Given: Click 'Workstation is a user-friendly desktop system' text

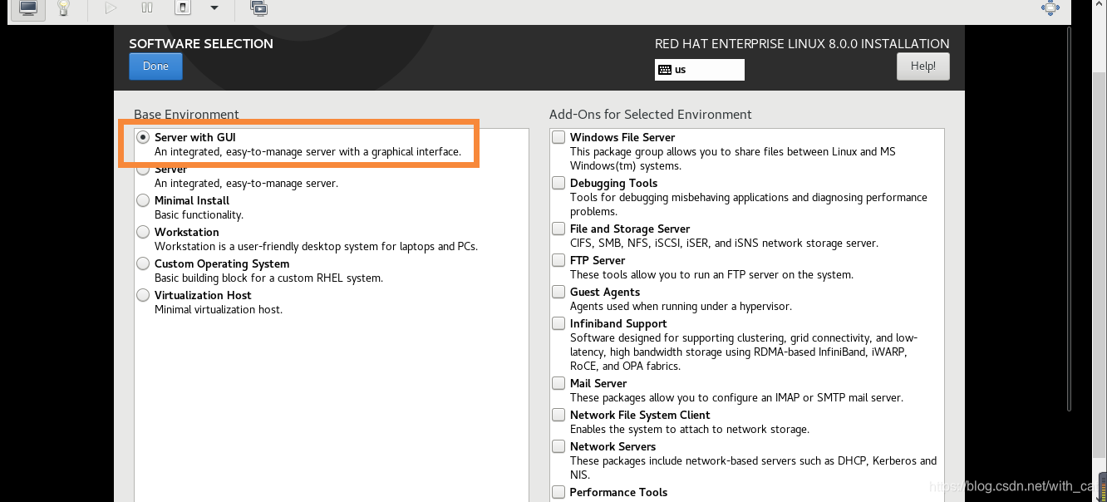Looking at the screenshot, I should click(x=316, y=246).
